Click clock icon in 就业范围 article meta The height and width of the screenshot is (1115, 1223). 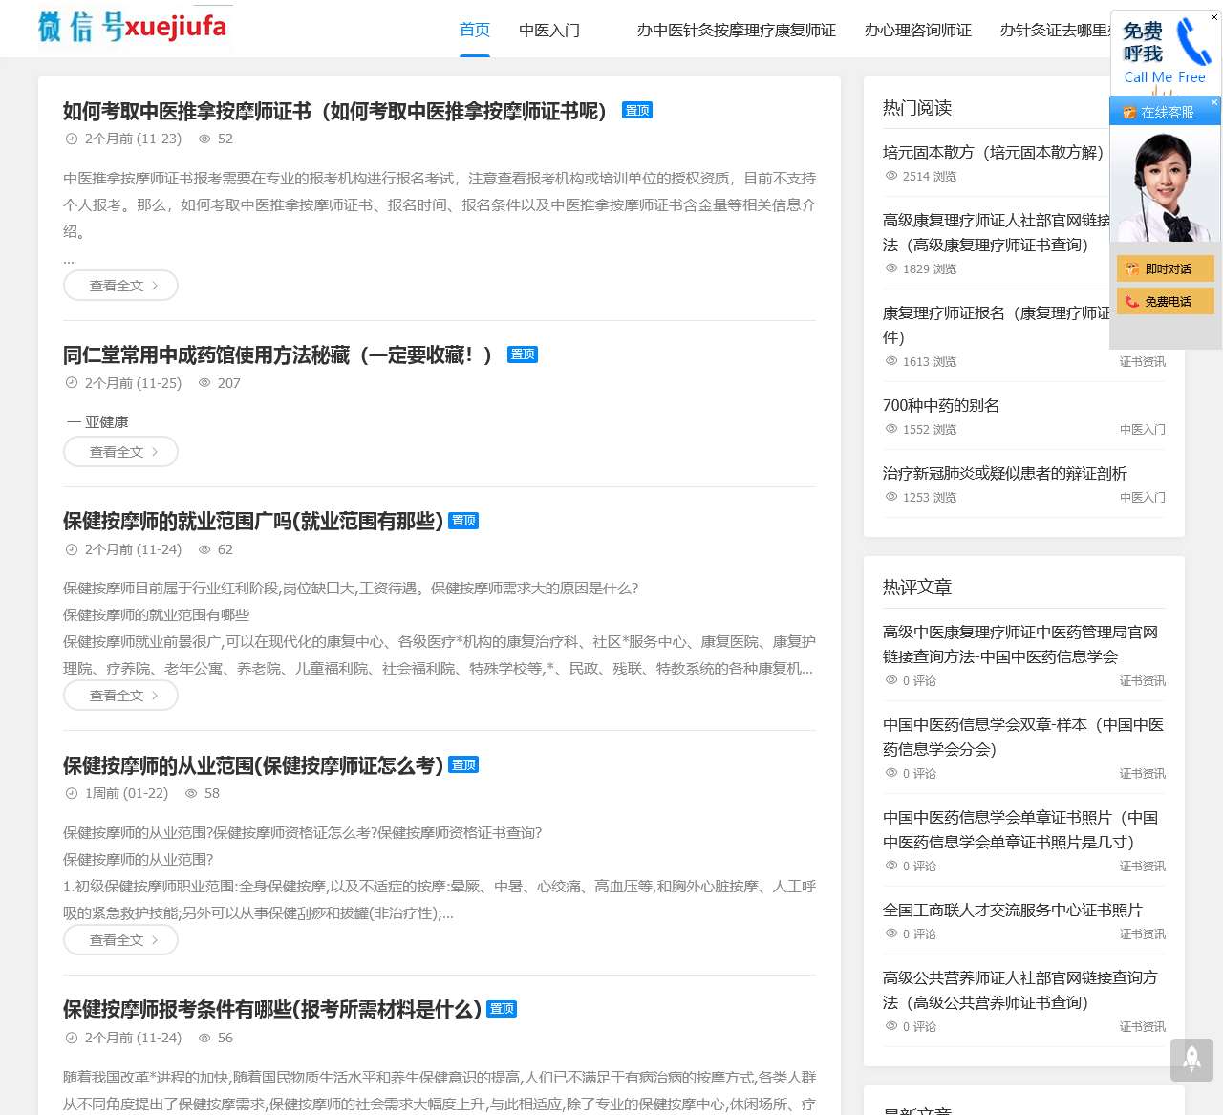tap(72, 549)
